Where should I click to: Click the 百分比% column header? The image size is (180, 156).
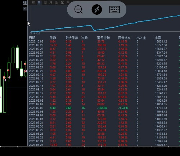(x=124, y=38)
